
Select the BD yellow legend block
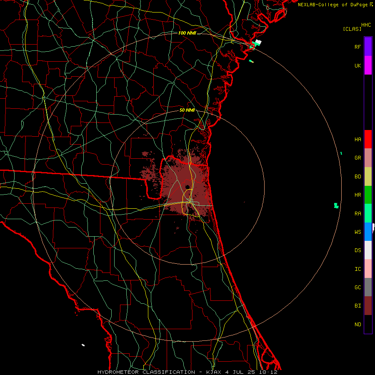pos(368,176)
